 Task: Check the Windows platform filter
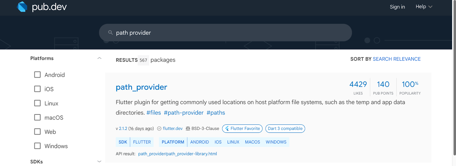37,146
